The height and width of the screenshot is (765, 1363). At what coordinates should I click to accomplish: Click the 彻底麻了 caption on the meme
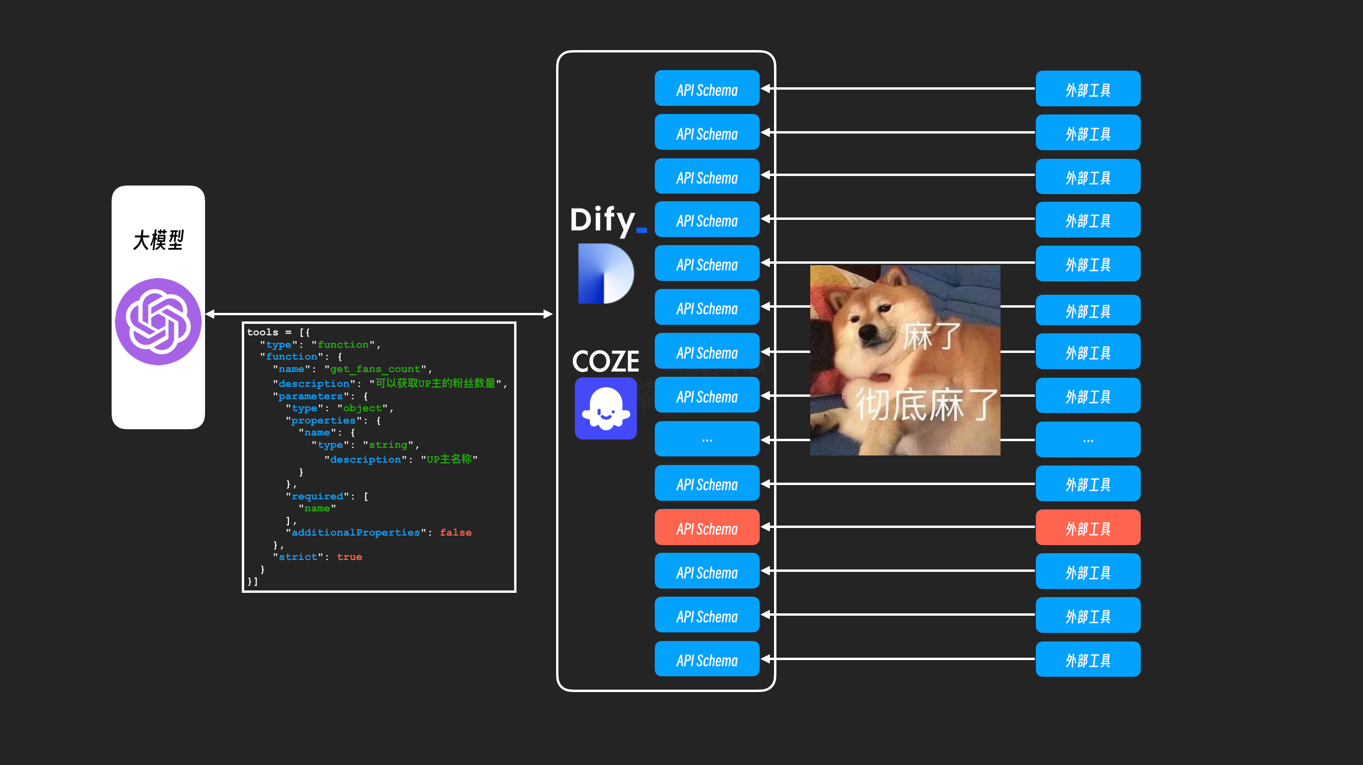[x=926, y=405]
